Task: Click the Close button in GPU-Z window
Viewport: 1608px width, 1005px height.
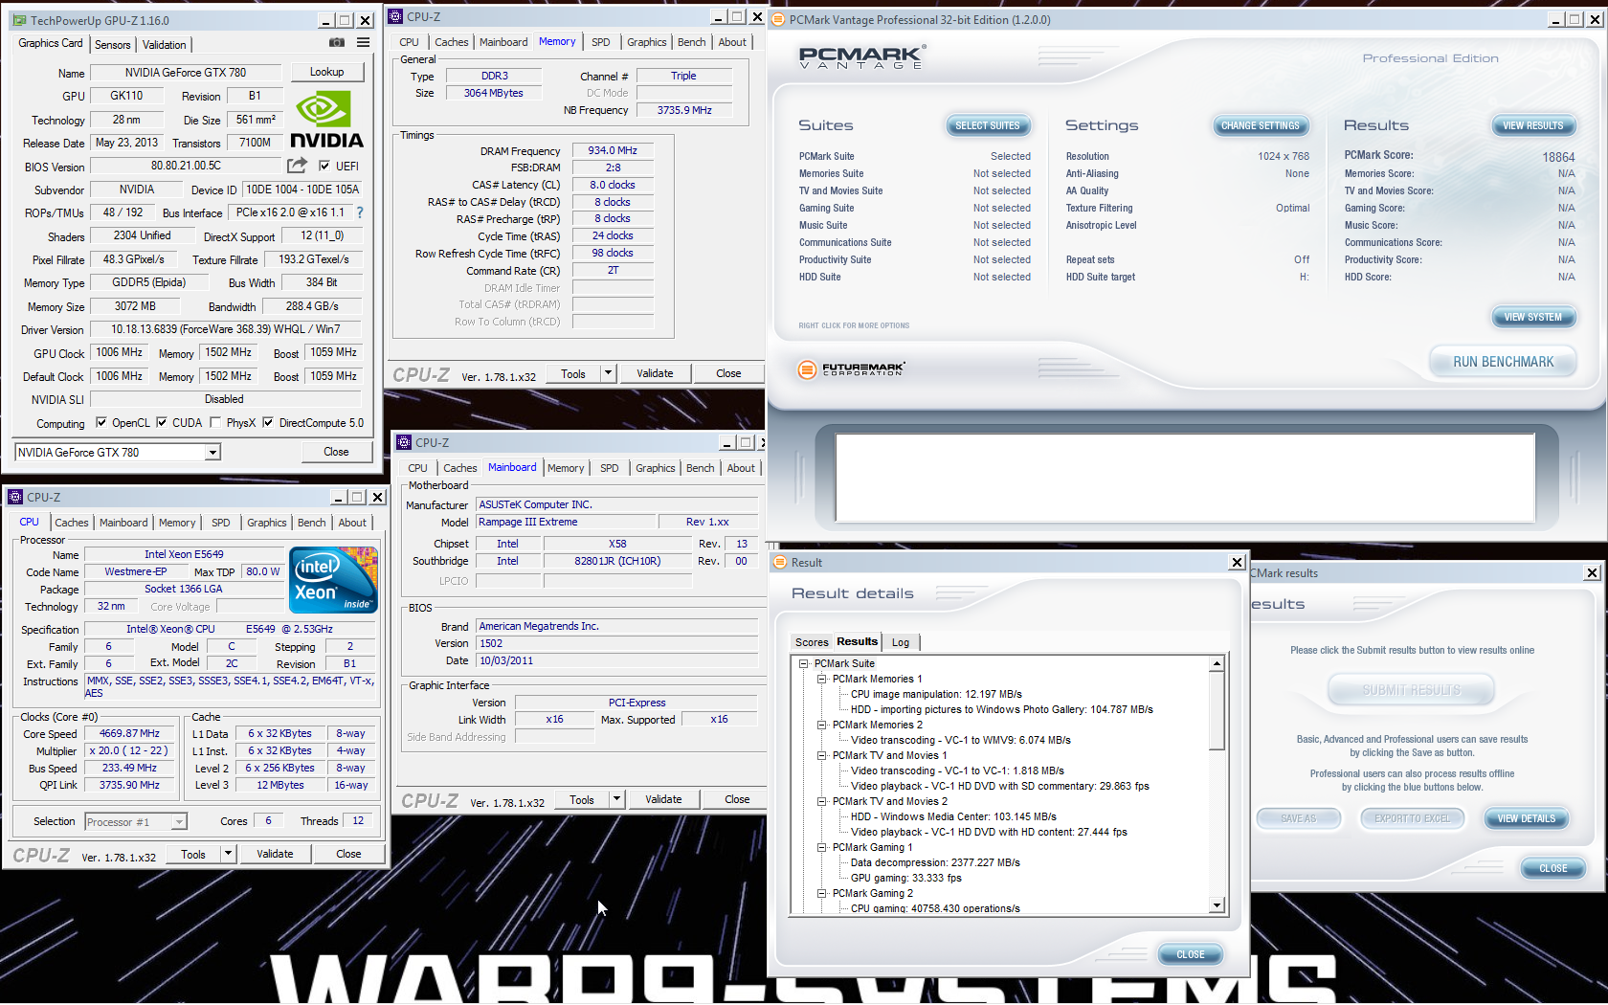Action: 336,452
